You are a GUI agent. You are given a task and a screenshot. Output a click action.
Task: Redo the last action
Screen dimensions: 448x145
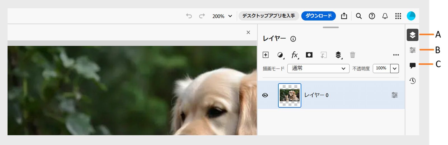click(x=202, y=16)
